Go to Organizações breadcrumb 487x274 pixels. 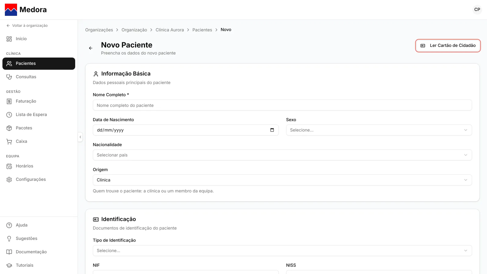[99, 30]
